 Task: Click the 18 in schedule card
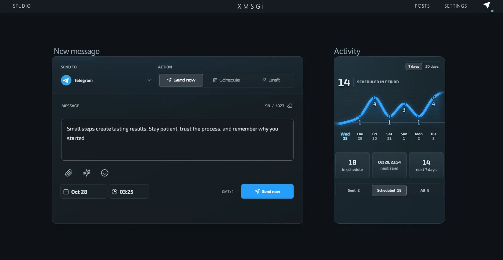pyautogui.click(x=352, y=165)
